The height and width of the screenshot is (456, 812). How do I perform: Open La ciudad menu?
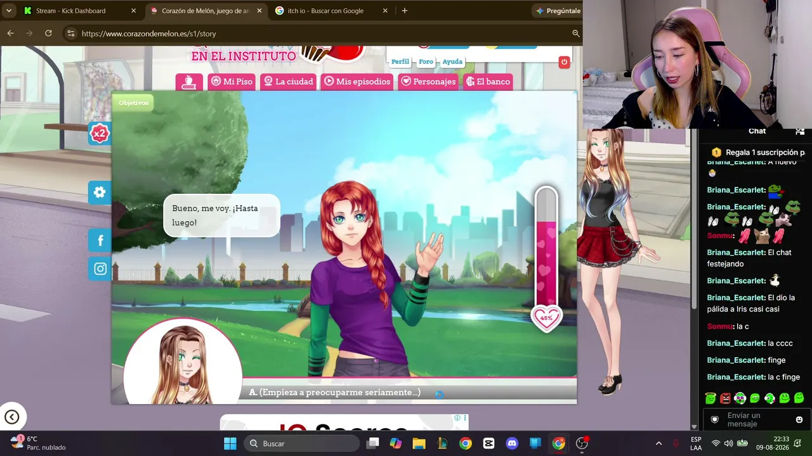click(x=289, y=82)
